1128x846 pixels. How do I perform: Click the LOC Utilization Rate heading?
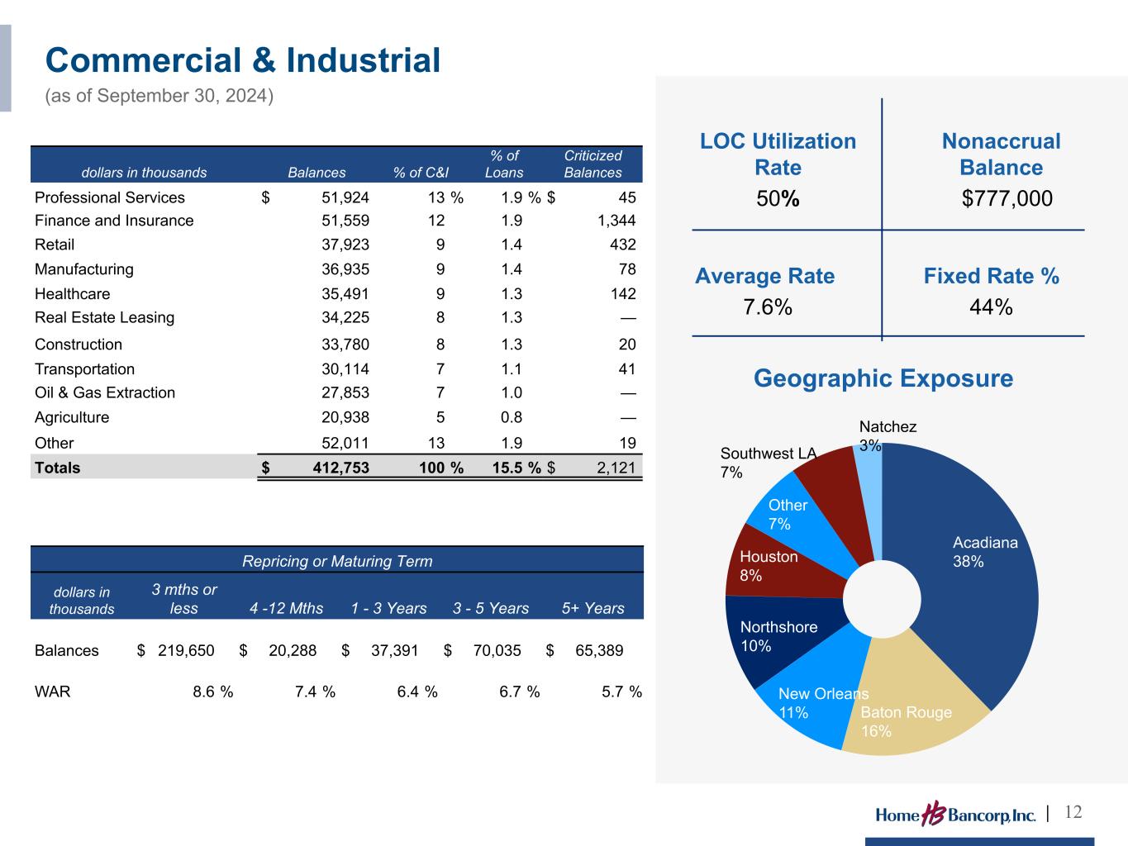[778, 154]
